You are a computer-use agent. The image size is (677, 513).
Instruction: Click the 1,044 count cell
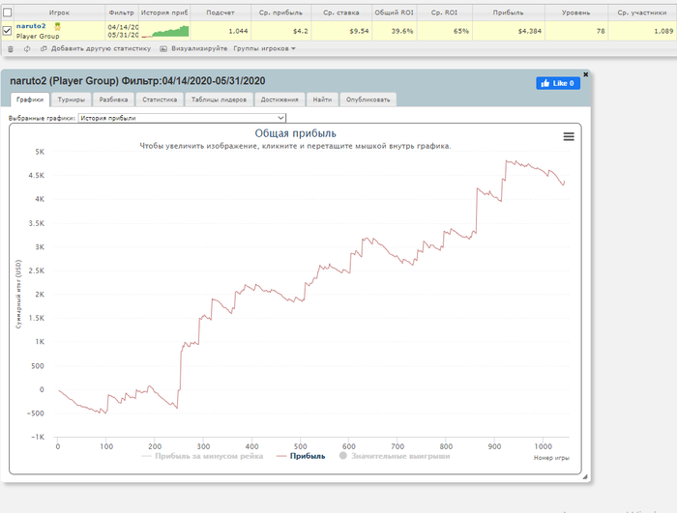pyautogui.click(x=221, y=31)
